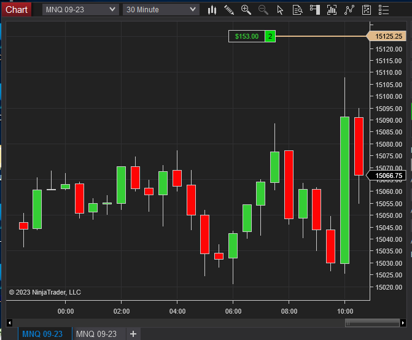Screen dimensions: 412x340
Task: Select the cursor pointer tool icon
Action: click(280, 10)
